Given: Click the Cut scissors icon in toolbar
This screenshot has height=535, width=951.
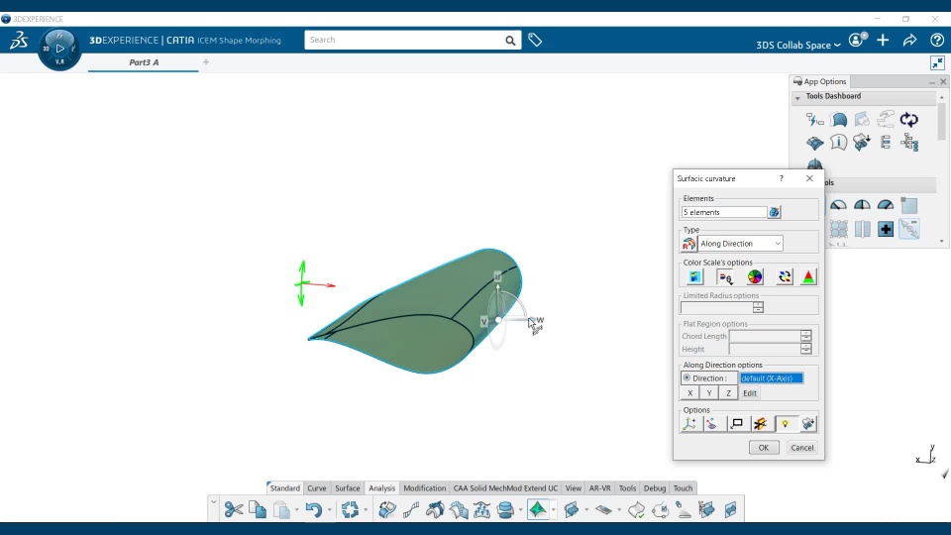Looking at the screenshot, I should 234,509.
